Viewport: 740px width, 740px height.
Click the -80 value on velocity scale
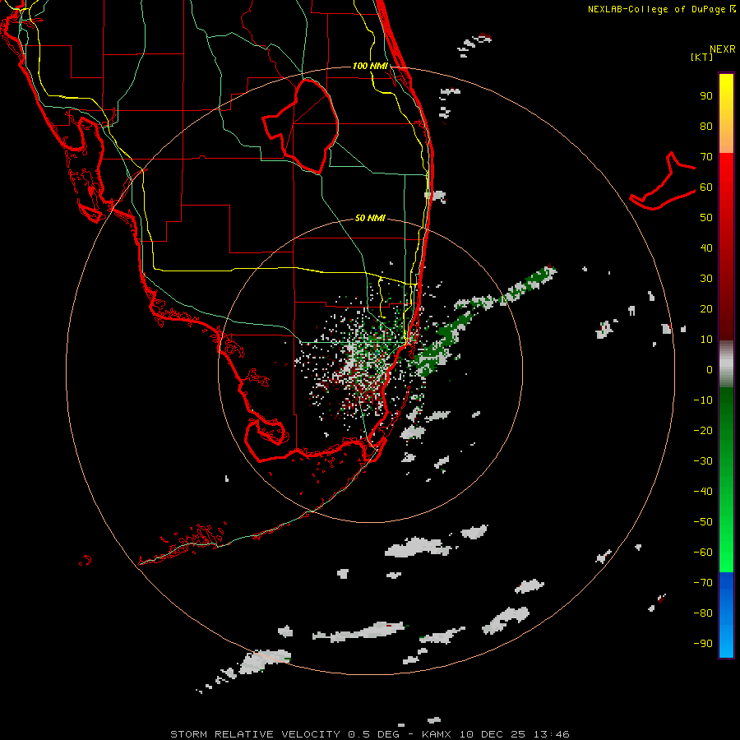[x=703, y=613]
